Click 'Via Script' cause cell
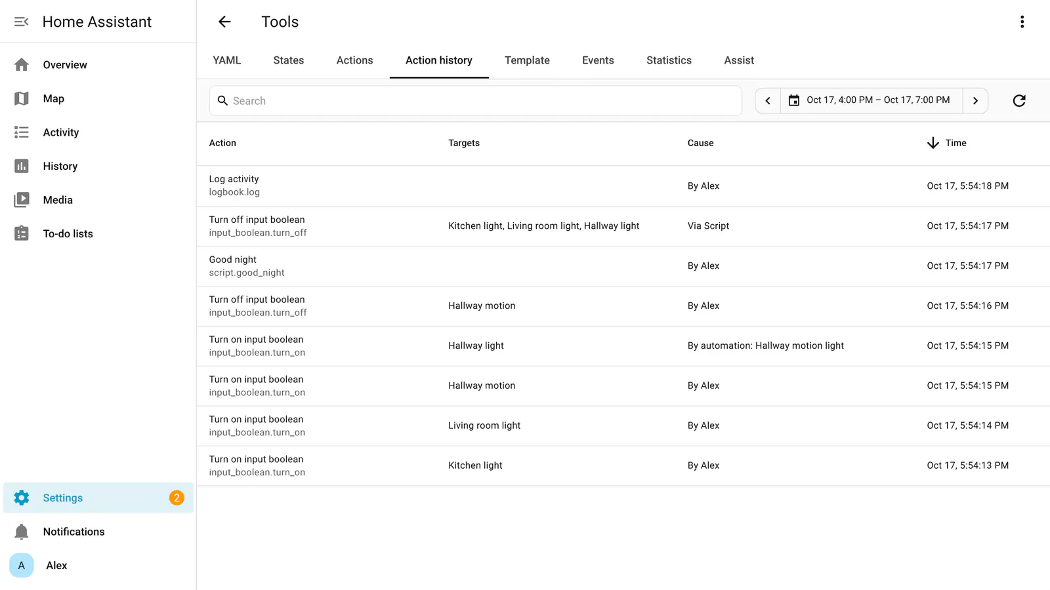The width and height of the screenshot is (1050, 590). tap(708, 226)
